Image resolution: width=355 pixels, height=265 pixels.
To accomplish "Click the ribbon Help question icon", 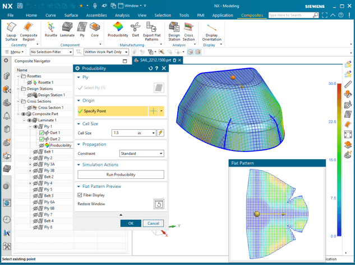I will (341, 15).
